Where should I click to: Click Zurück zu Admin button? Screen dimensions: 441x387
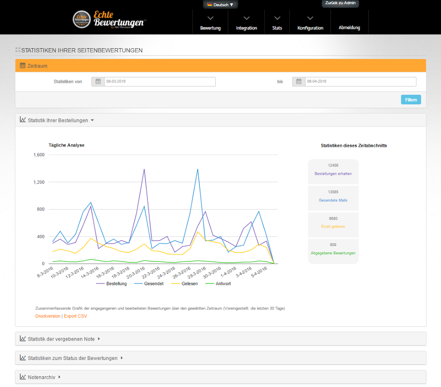point(340,3)
